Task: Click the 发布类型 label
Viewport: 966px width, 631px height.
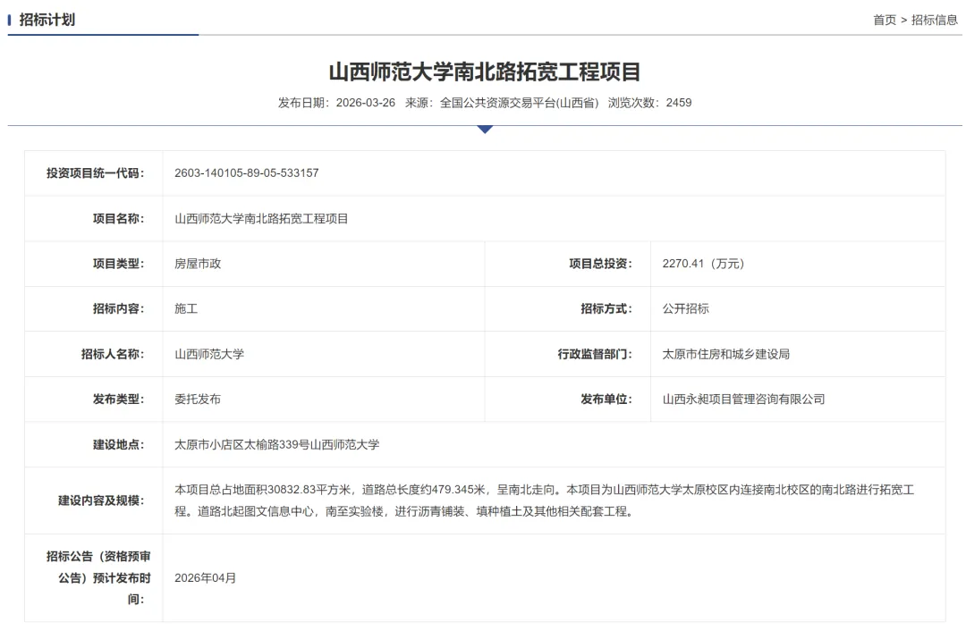Action: (118, 399)
